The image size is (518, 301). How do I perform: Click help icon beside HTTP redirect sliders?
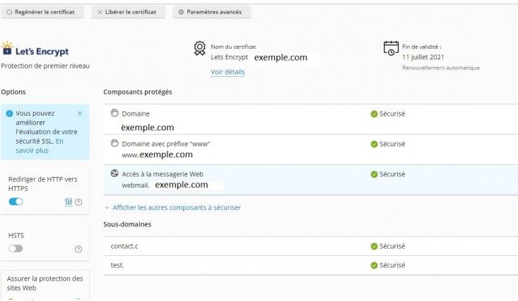click(78, 202)
